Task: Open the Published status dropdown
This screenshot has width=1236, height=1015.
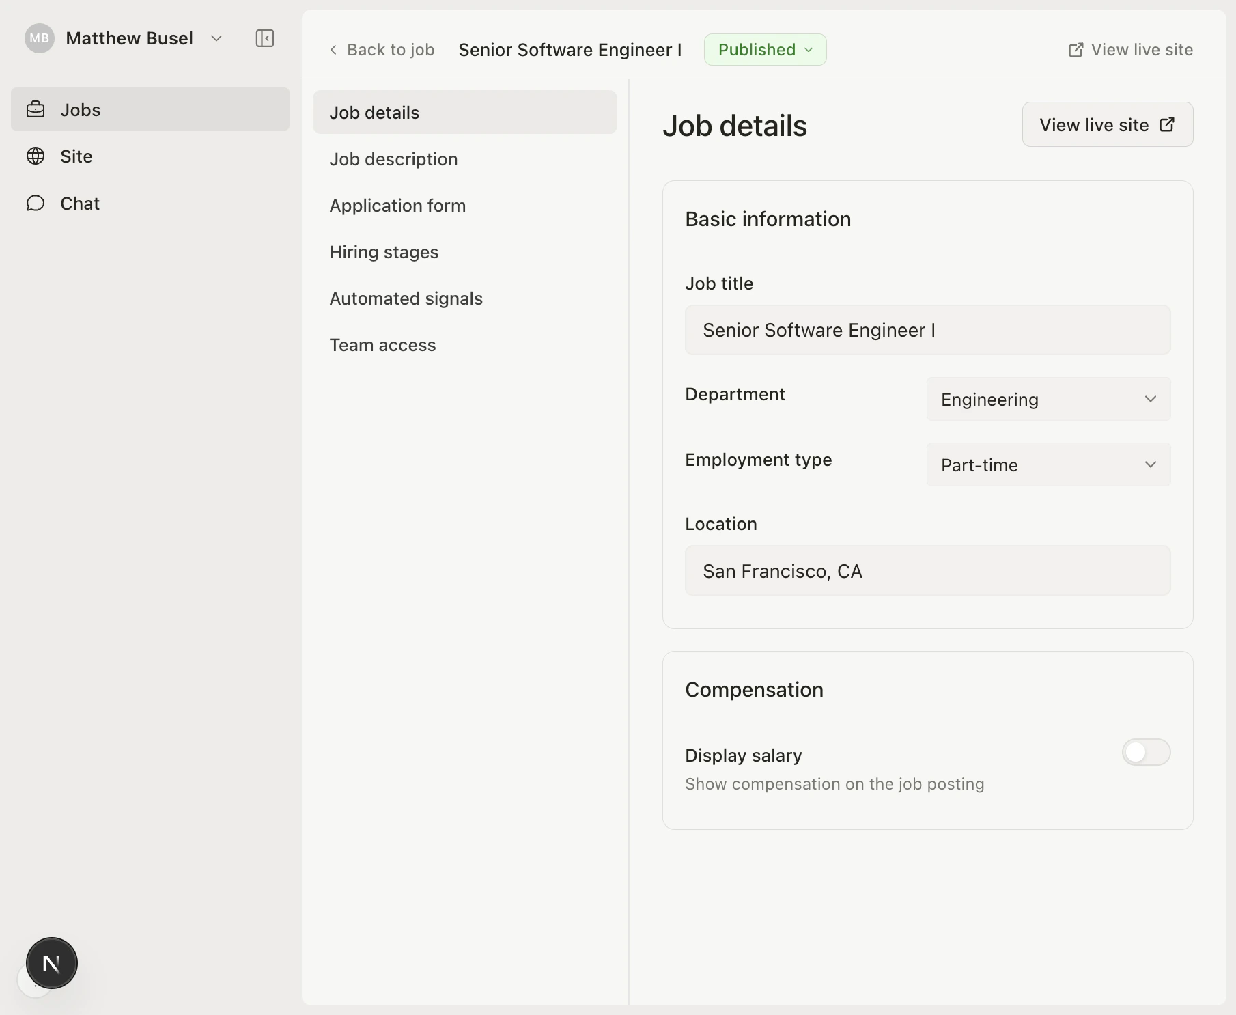Action: click(764, 49)
